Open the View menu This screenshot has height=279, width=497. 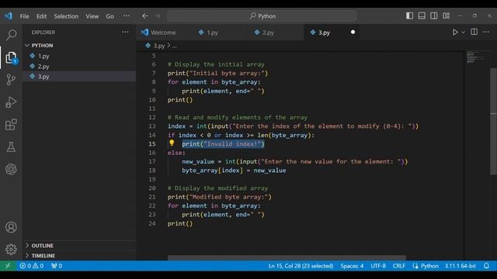tap(92, 16)
